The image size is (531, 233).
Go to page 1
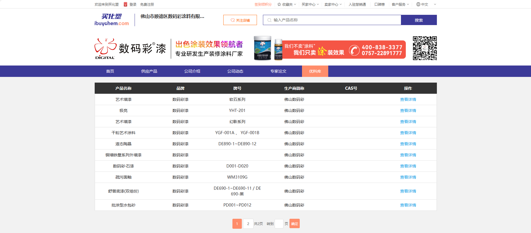point(237,224)
